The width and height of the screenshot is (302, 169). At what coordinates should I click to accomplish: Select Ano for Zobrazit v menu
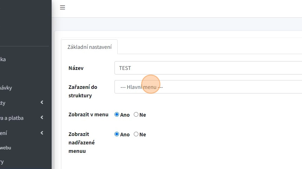point(117,115)
